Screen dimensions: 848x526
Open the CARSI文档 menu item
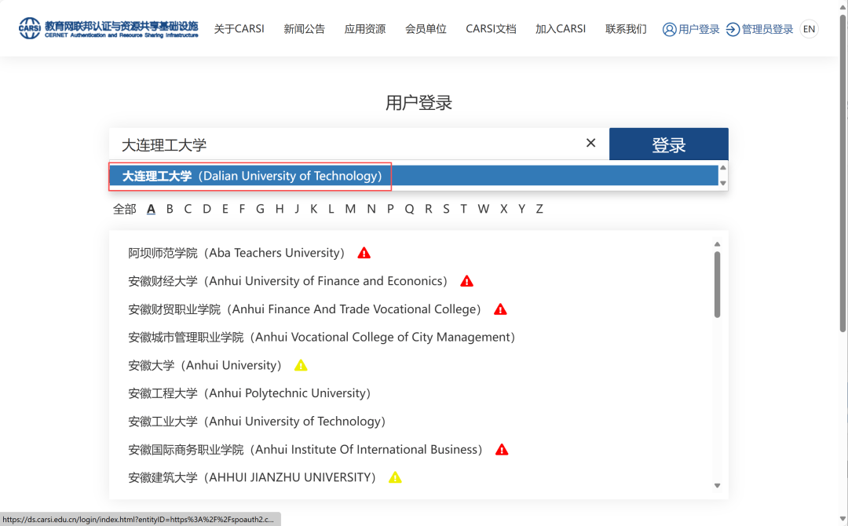(x=491, y=28)
